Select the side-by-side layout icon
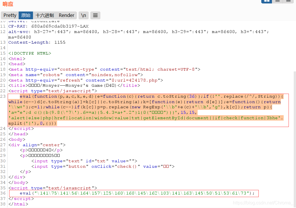This screenshot has width=296, height=208. coord(266,1)
